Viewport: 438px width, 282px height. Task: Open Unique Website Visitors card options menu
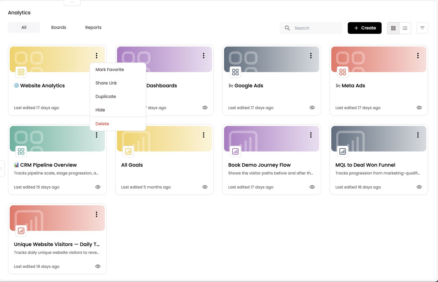tap(96, 214)
